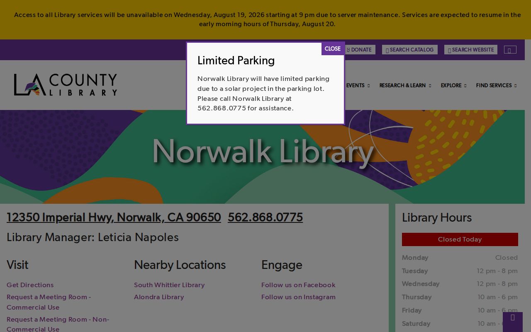Viewport: 531px width, 332px height.
Task: Go to South Whittier Library
Action: tap(169, 285)
